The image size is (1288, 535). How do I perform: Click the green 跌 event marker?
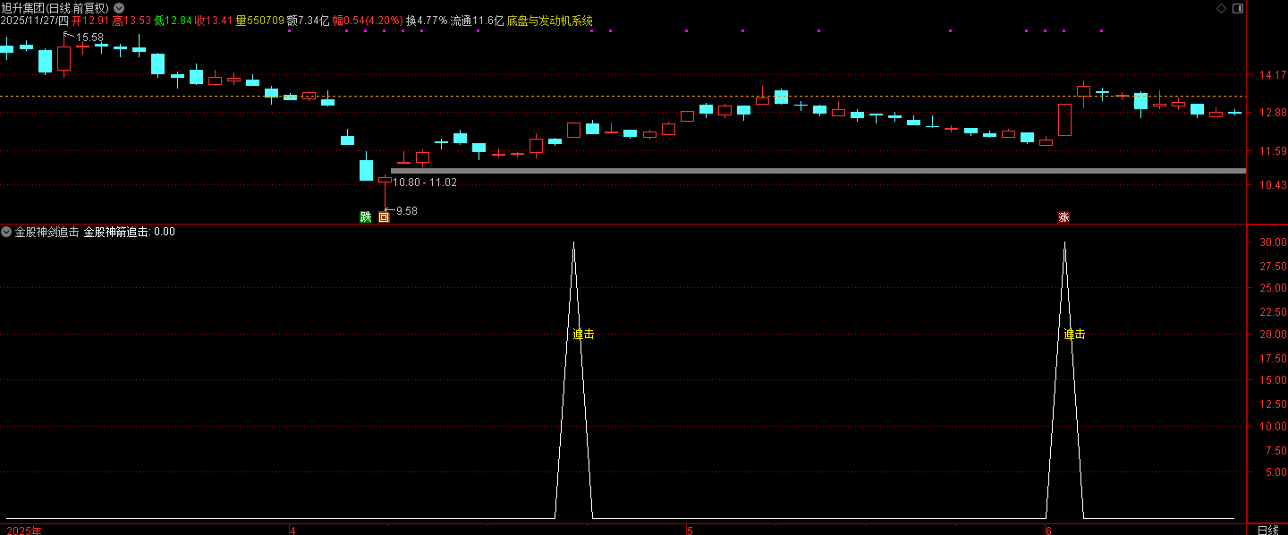coord(365,217)
